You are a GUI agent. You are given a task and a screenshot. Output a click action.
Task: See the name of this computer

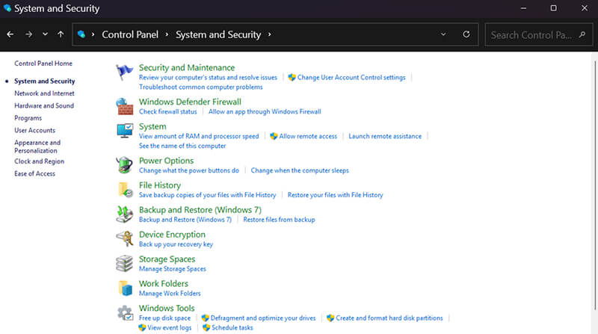point(182,146)
